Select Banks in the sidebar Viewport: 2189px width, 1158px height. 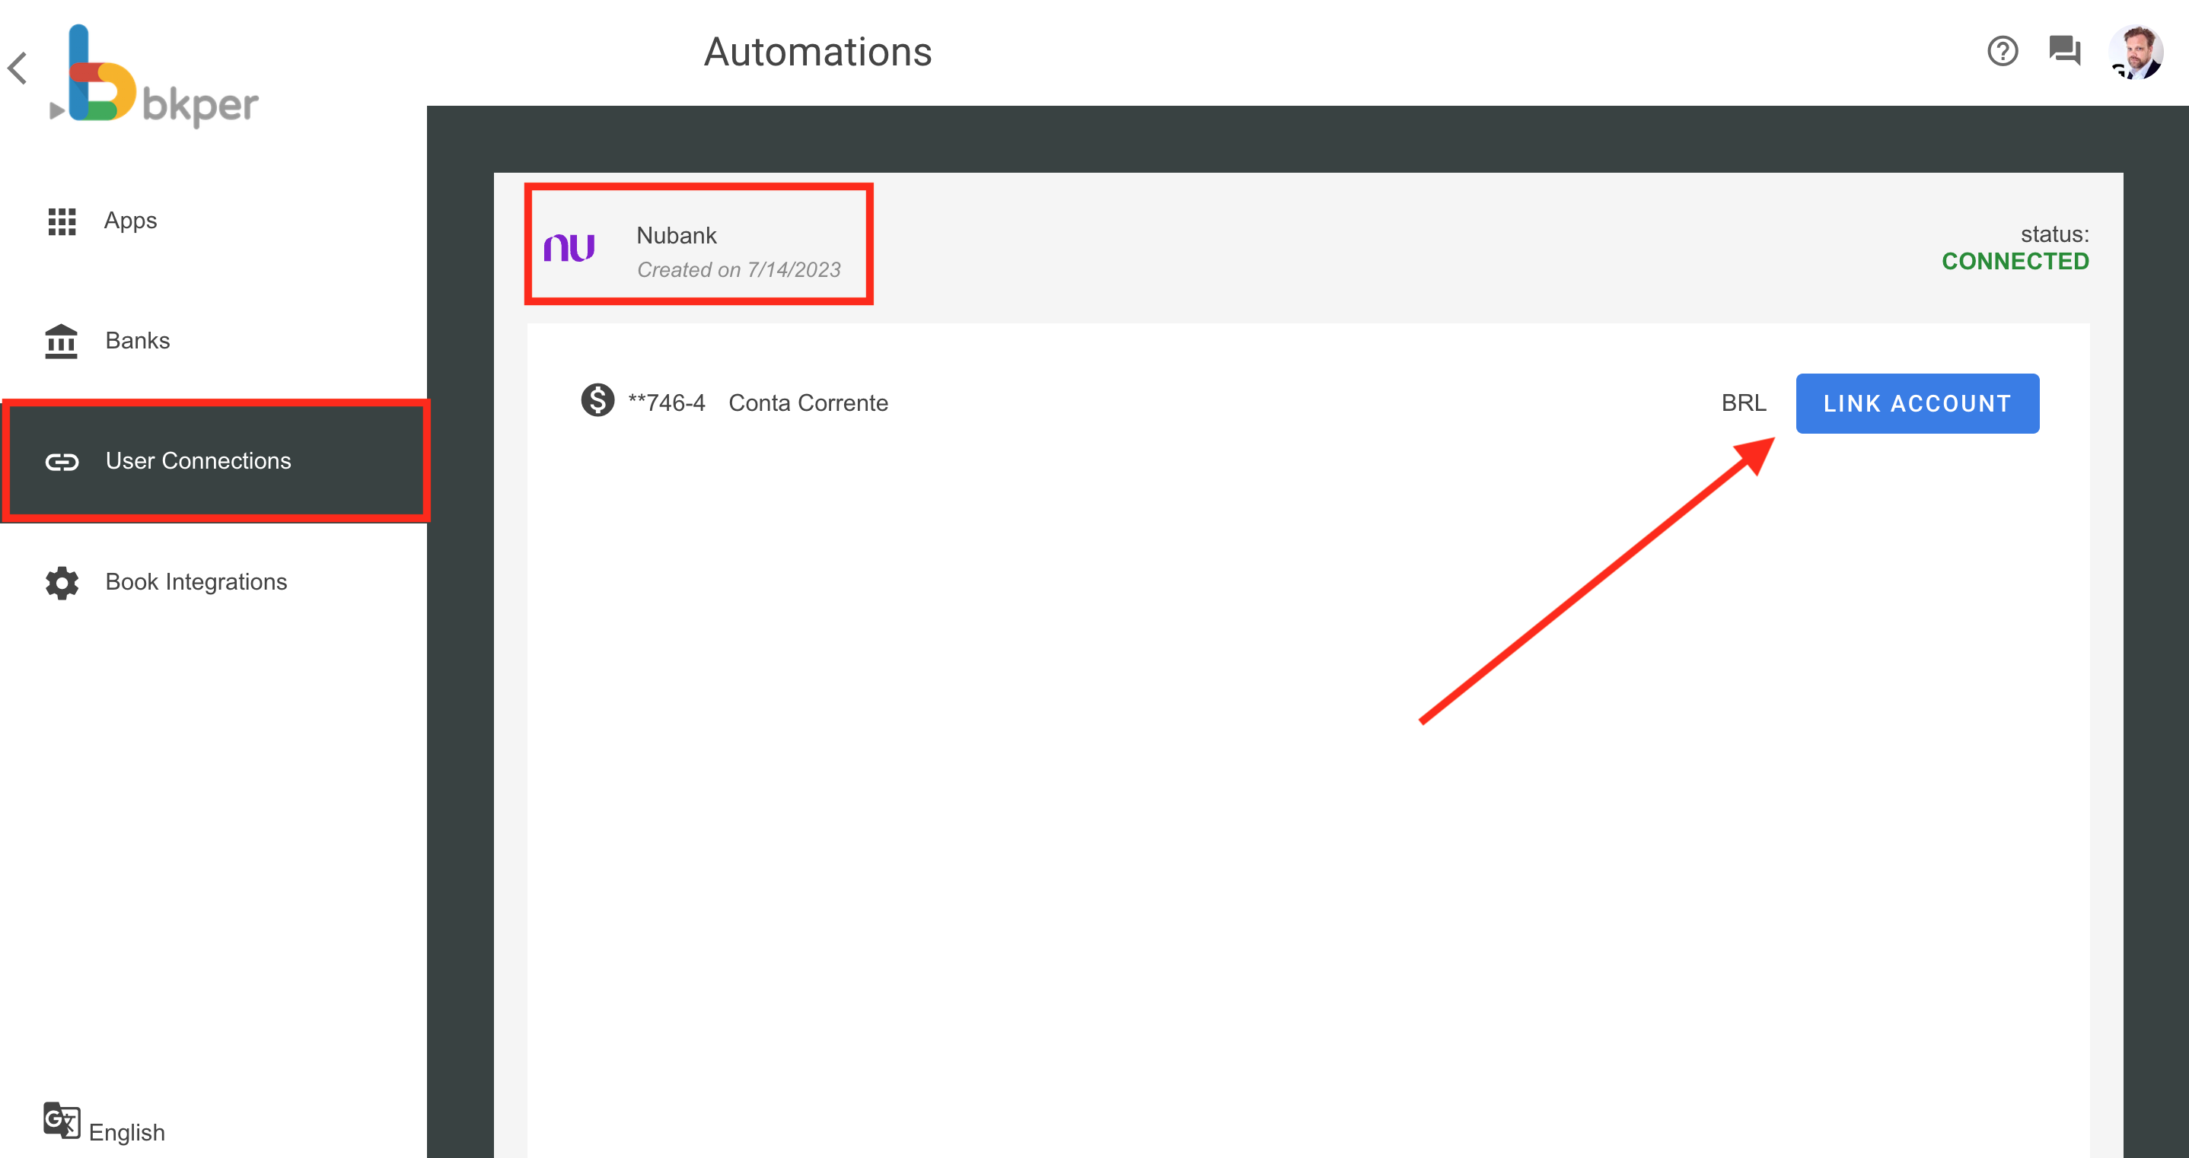point(138,340)
